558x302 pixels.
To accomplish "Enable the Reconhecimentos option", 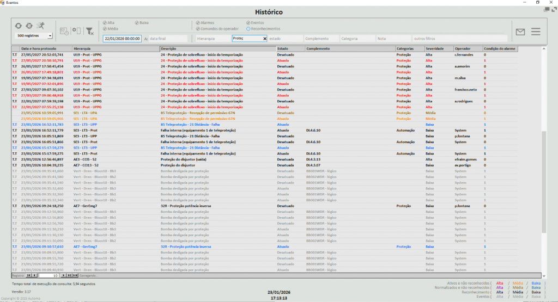I will pyautogui.click(x=248, y=28).
